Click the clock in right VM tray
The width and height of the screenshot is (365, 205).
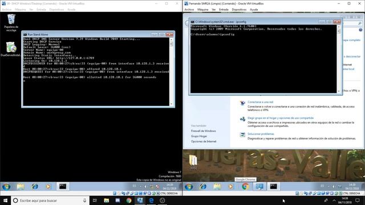click(x=352, y=186)
